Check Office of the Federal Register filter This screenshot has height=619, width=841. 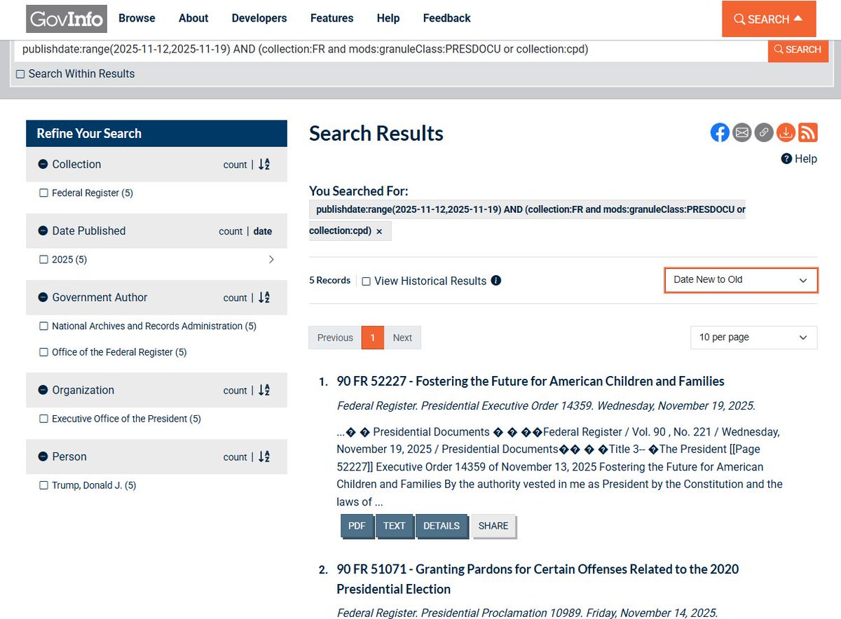point(44,352)
